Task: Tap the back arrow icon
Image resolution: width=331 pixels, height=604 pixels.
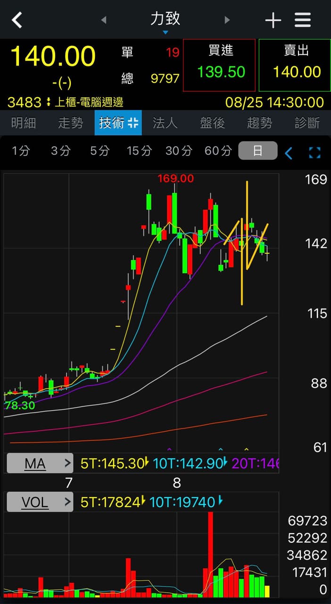Action: point(17,20)
